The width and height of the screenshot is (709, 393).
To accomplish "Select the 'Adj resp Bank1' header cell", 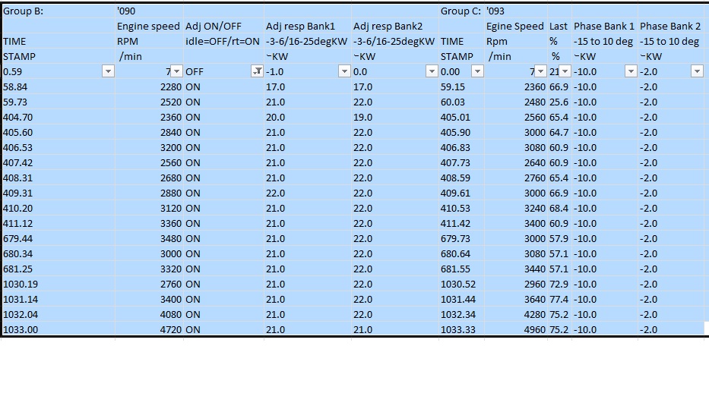I will coord(308,26).
